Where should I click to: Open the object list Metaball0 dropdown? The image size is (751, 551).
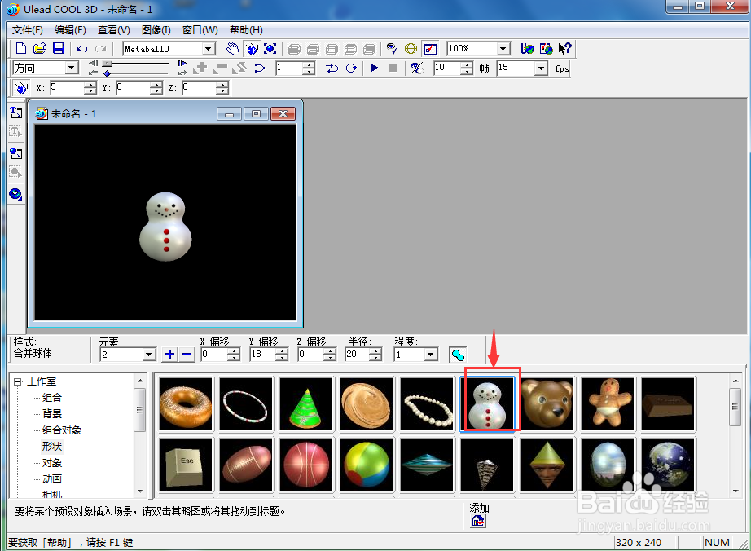pyautogui.click(x=209, y=49)
